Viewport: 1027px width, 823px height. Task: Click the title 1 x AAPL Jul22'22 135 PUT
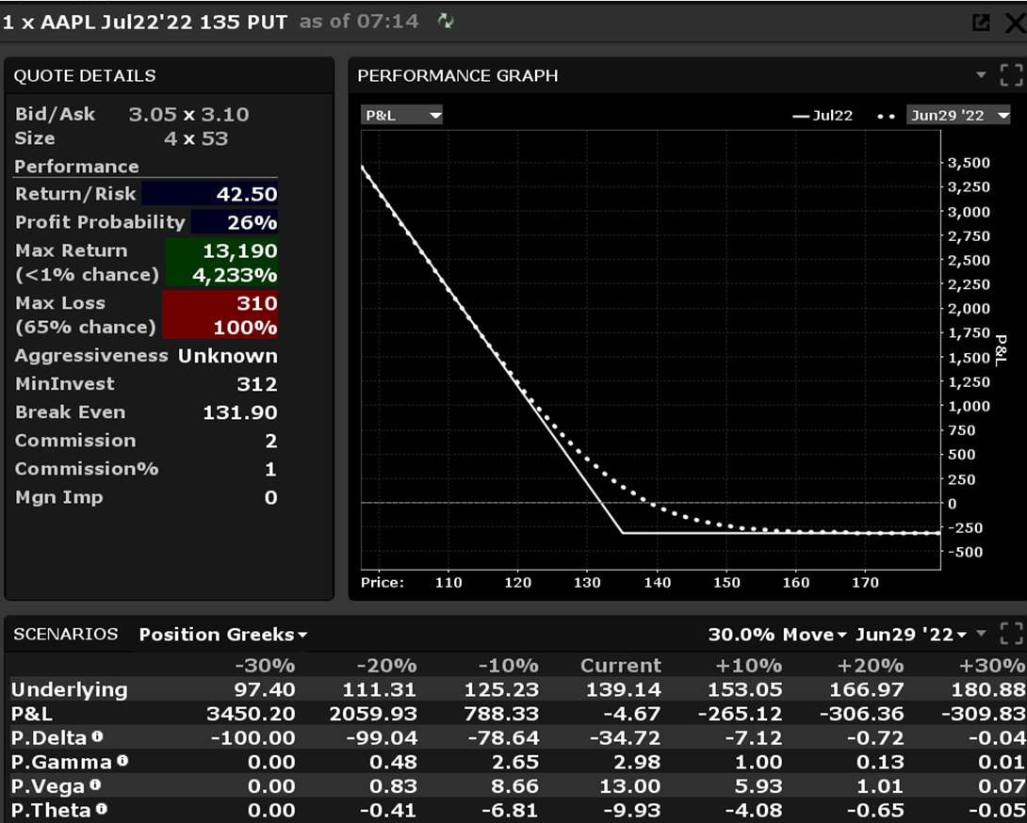pos(145,22)
